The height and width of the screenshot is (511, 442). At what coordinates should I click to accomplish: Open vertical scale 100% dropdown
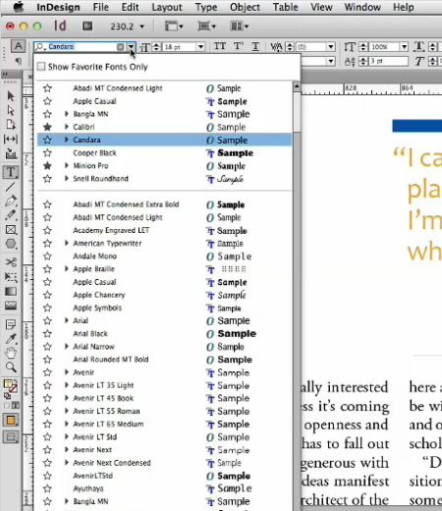point(404,47)
